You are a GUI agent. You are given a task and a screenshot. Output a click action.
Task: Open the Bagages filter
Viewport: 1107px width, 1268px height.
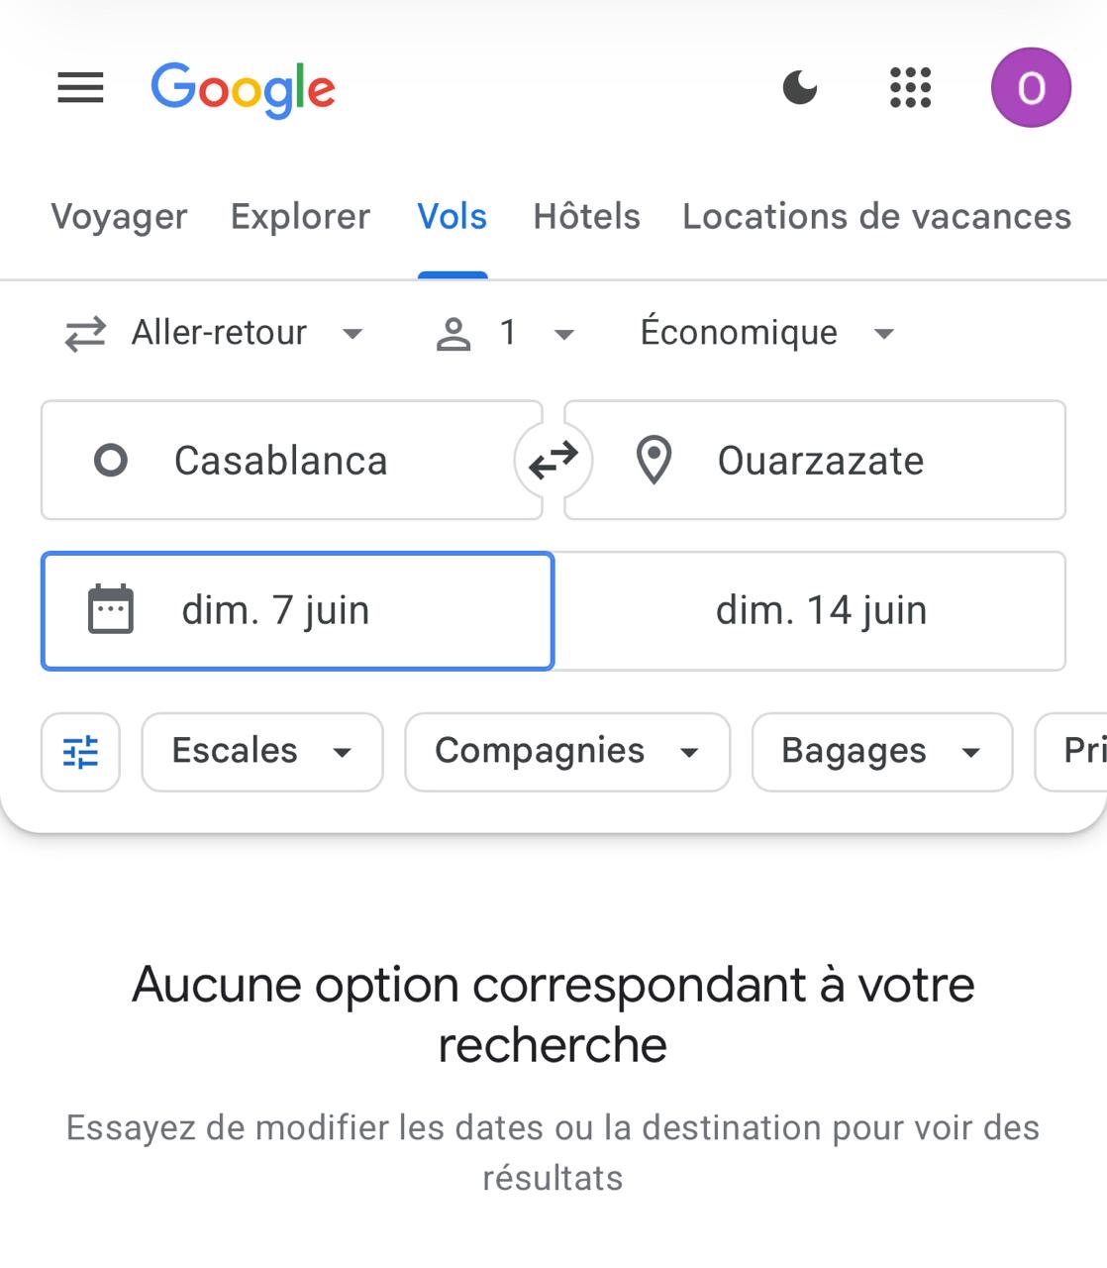882,752
